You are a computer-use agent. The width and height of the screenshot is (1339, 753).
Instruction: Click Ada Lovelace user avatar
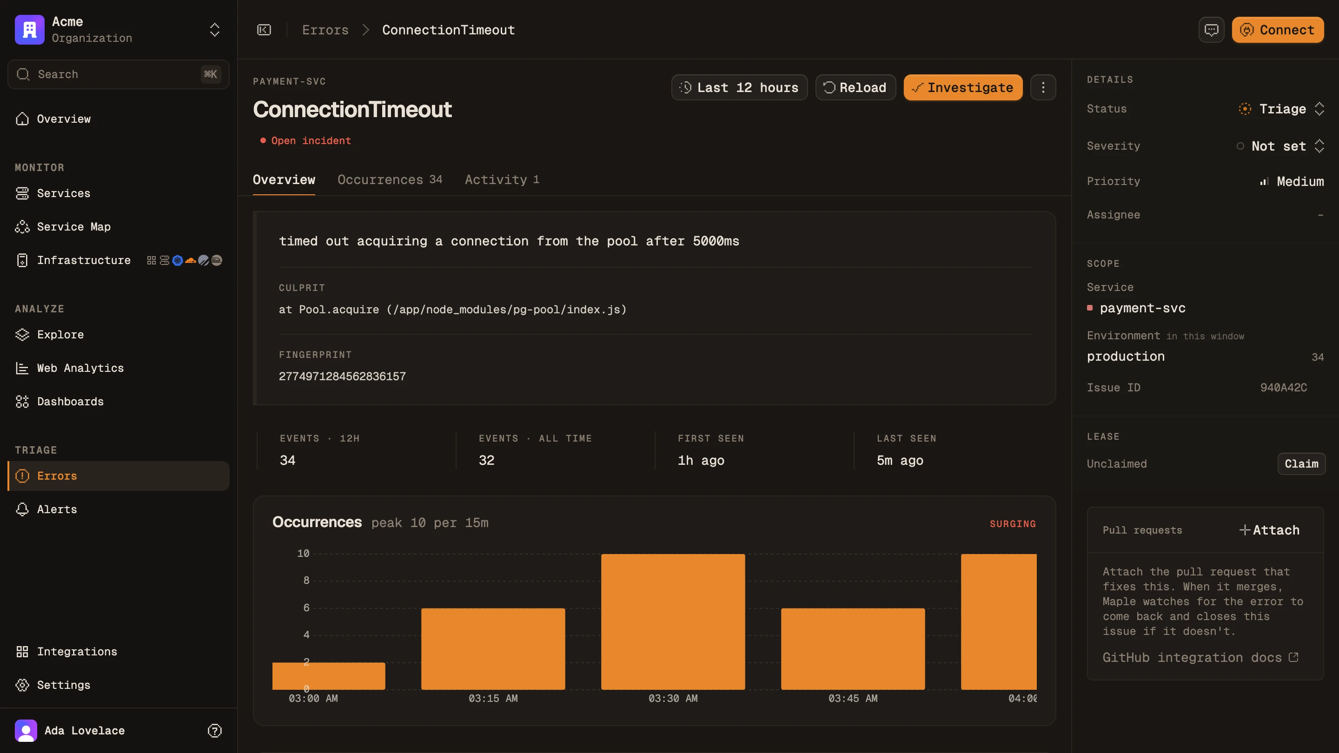(x=26, y=731)
